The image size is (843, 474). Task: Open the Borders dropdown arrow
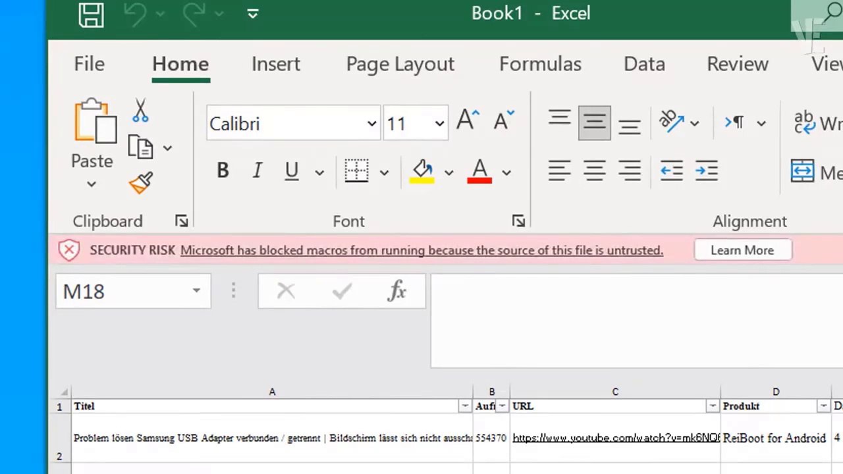tap(384, 172)
